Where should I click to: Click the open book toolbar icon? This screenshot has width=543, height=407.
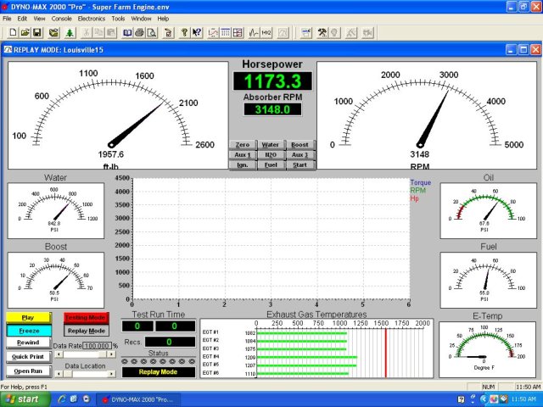pos(127,32)
